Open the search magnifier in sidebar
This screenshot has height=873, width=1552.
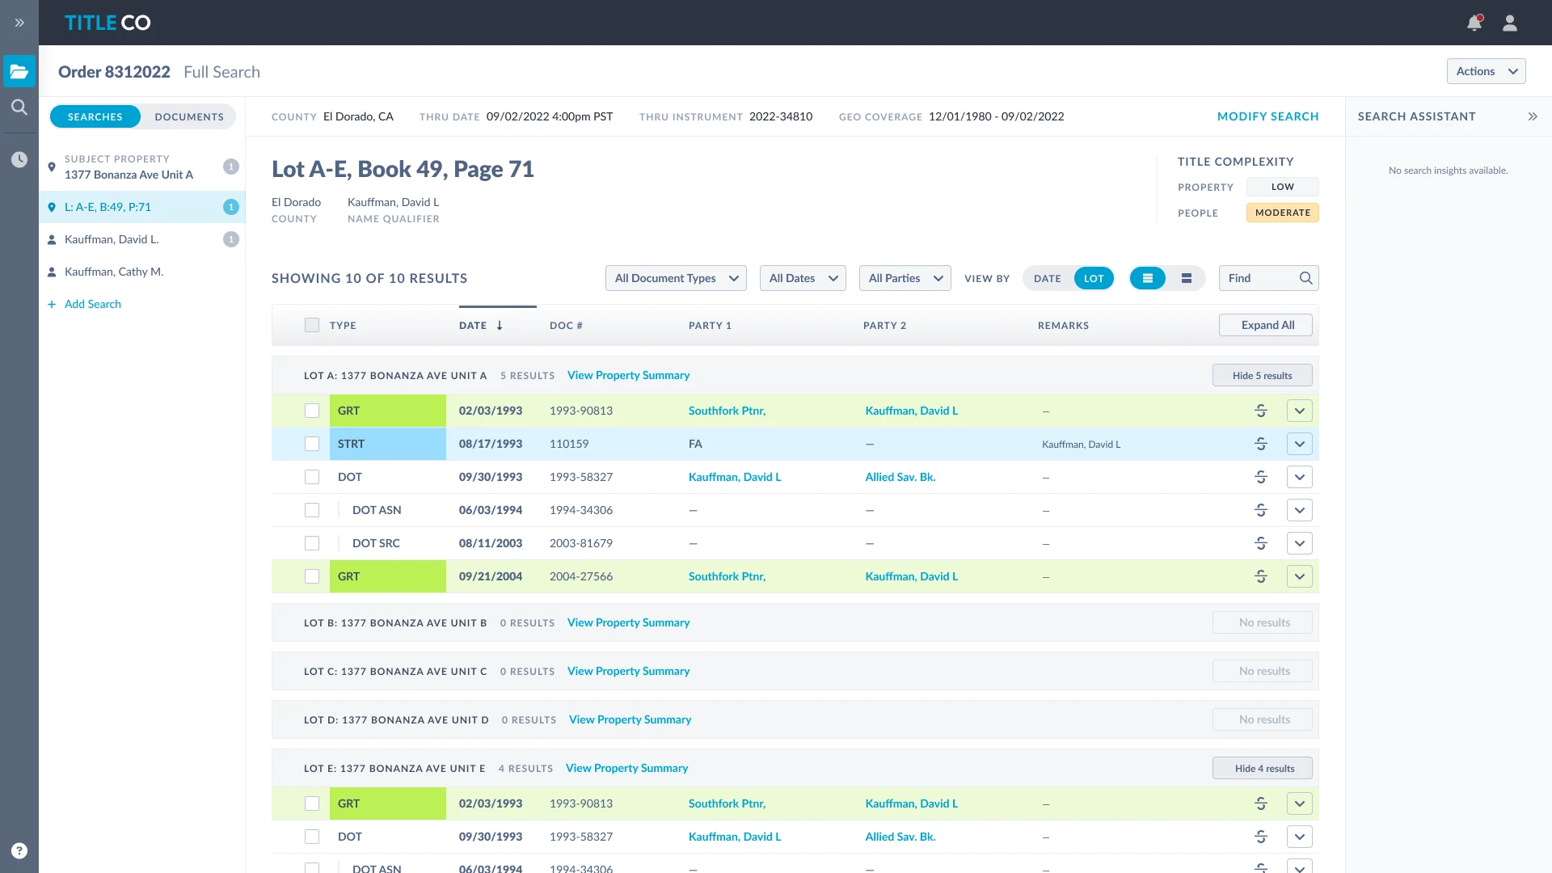[x=19, y=107]
